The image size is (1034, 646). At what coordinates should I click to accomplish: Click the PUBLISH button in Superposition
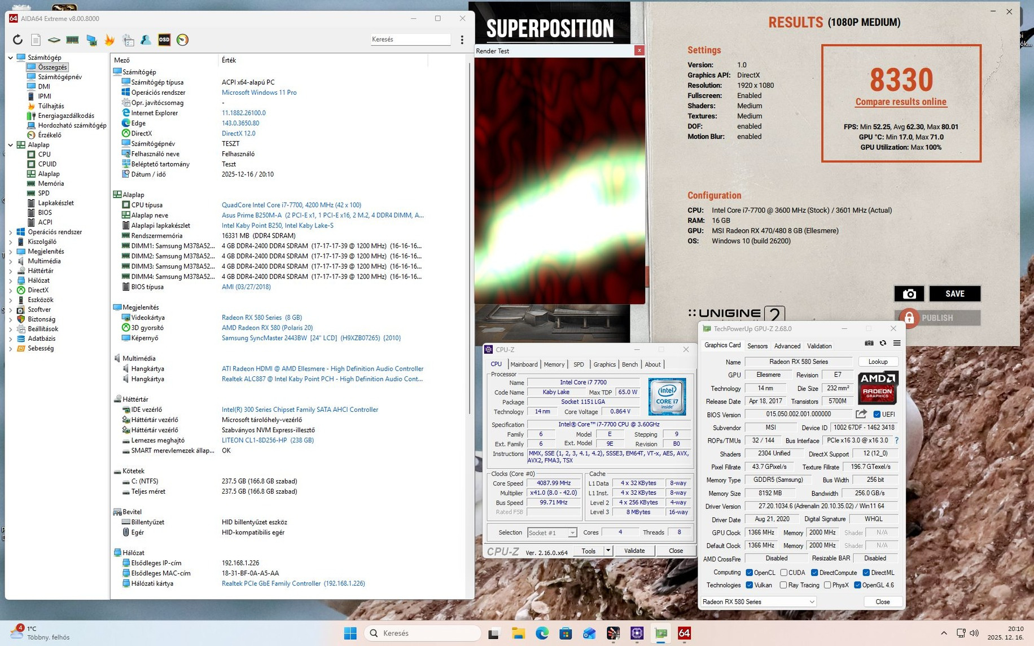pyautogui.click(x=937, y=318)
